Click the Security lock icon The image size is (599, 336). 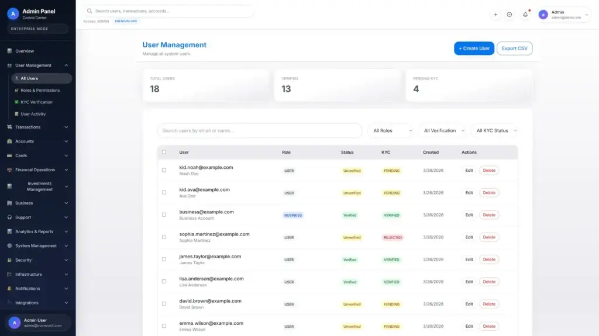9,260
